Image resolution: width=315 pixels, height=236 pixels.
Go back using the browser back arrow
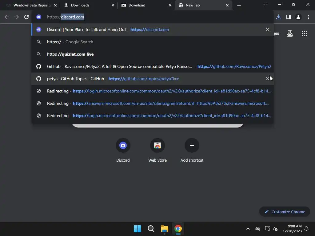tap(7, 17)
